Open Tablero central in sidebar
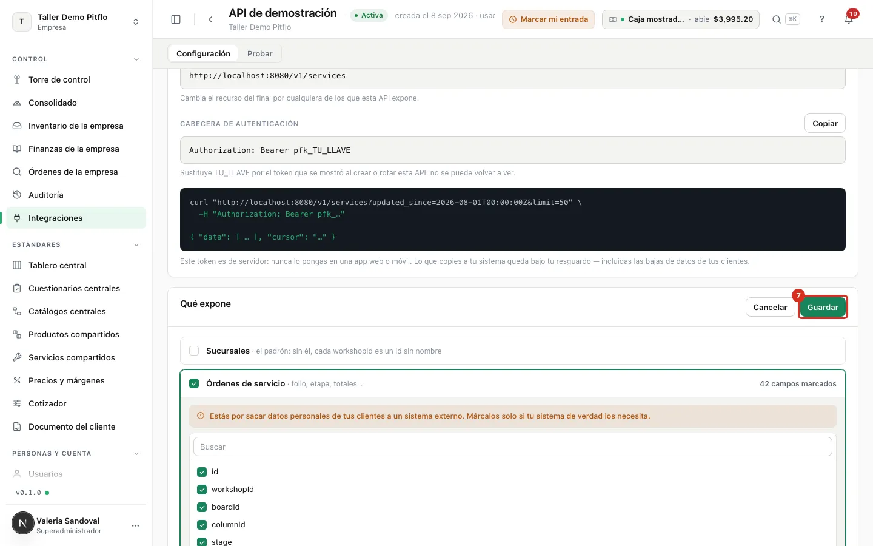 (x=76, y=265)
